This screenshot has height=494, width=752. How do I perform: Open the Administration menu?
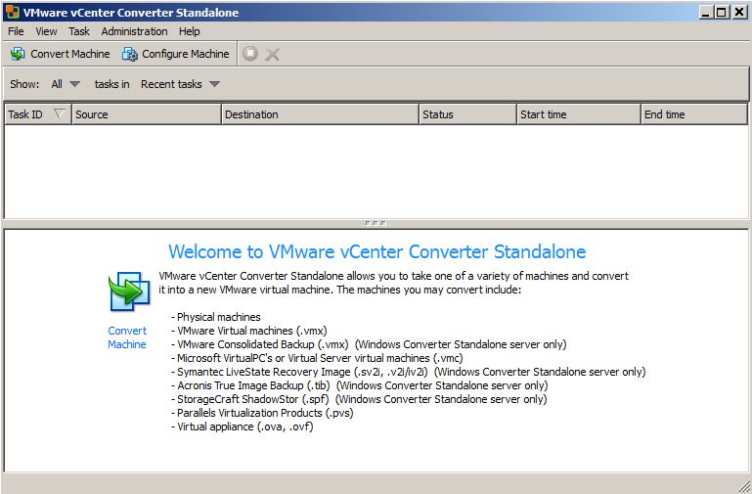(x=134, y=31)
